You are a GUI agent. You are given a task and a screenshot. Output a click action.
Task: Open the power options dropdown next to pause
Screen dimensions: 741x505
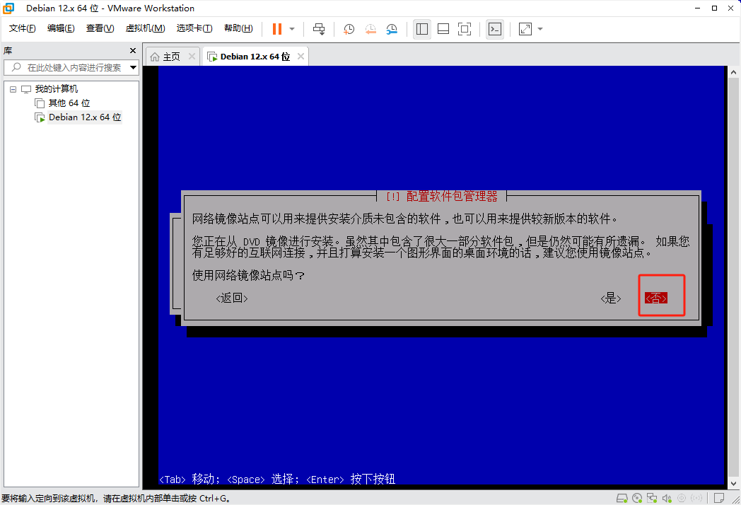point(292,29)
